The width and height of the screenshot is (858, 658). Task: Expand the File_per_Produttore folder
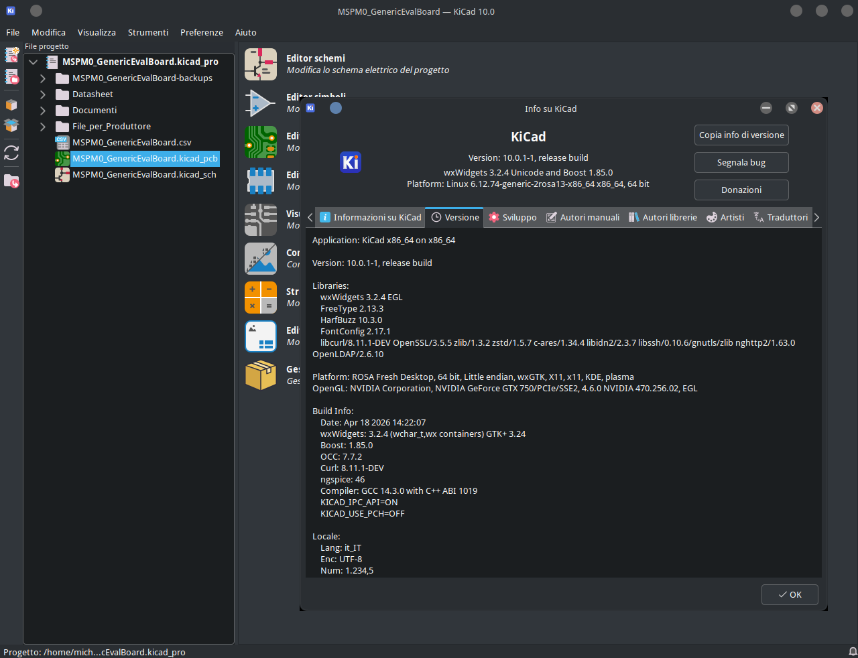pyautogui.click(x=43, y=126)
